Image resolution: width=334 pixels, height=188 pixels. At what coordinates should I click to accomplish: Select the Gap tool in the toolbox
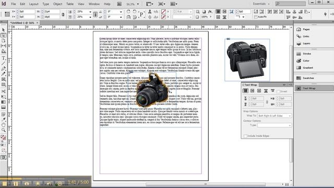pyautogui.click(x=4, y=45)
